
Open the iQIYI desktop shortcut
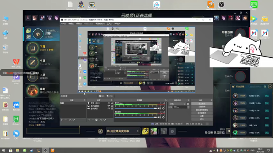coord(254,5)
